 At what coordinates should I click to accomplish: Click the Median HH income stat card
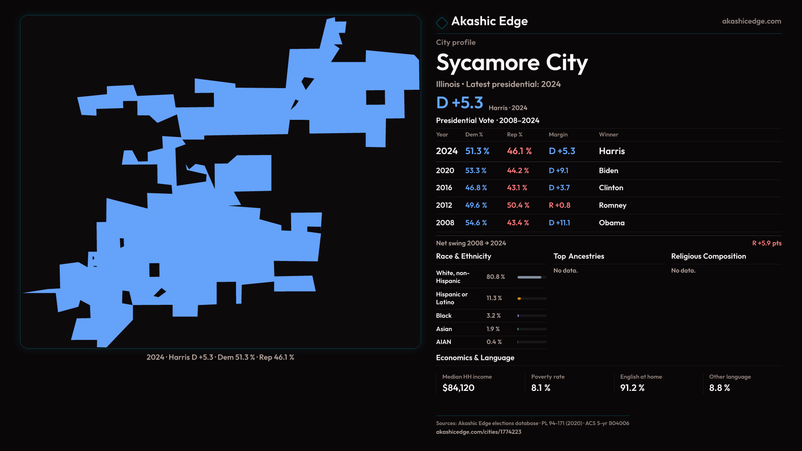467,383
